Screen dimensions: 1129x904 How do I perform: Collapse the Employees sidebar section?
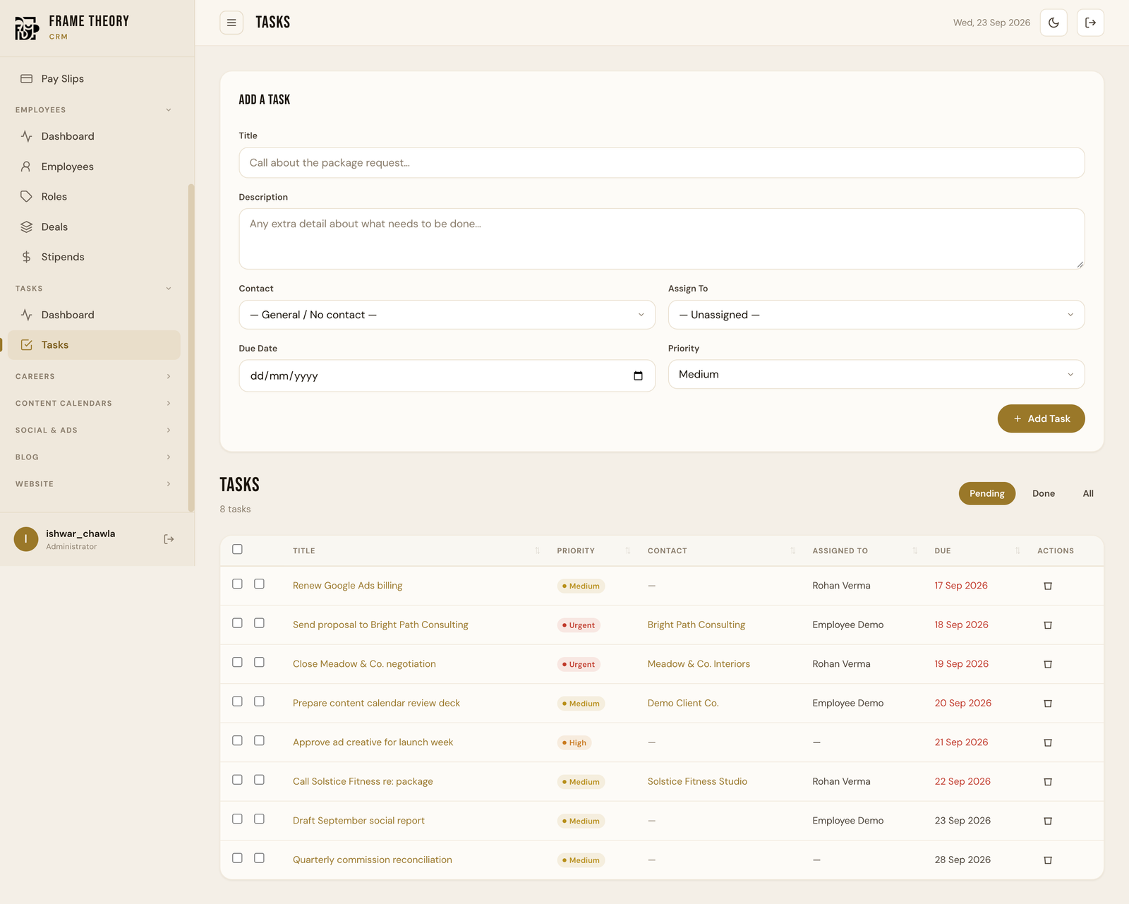[x=94, y=110]
